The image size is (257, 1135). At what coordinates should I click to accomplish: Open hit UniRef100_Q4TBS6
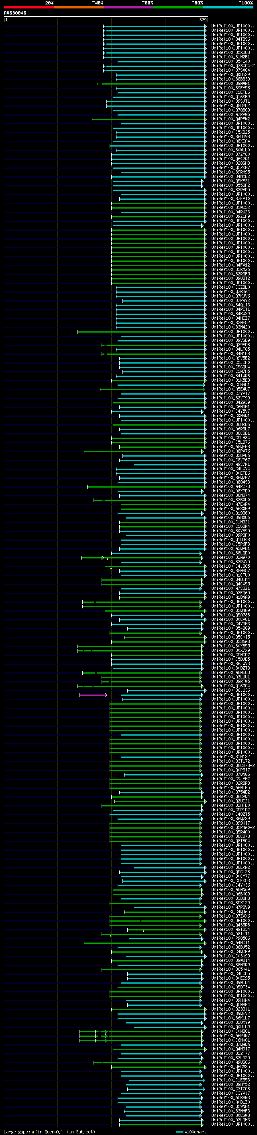[x=230, y=39]
